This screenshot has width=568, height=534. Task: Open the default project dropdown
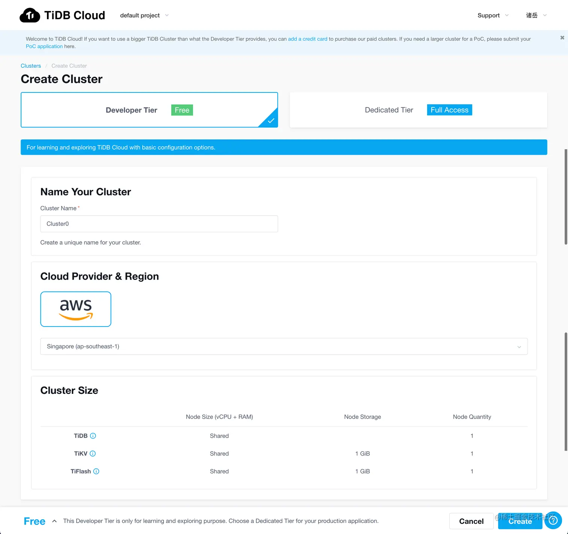point(144,15)
